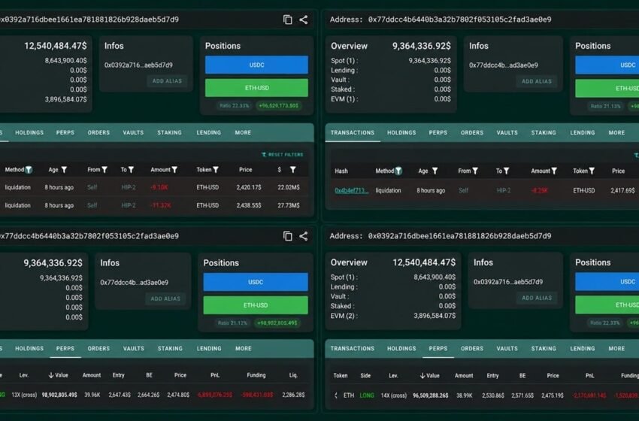The width and height of the screenshot is (639, 421).
Task: Click EVM (2) balance 3,896,584.07$ in Overview
Action: click(x=435, y=316)
